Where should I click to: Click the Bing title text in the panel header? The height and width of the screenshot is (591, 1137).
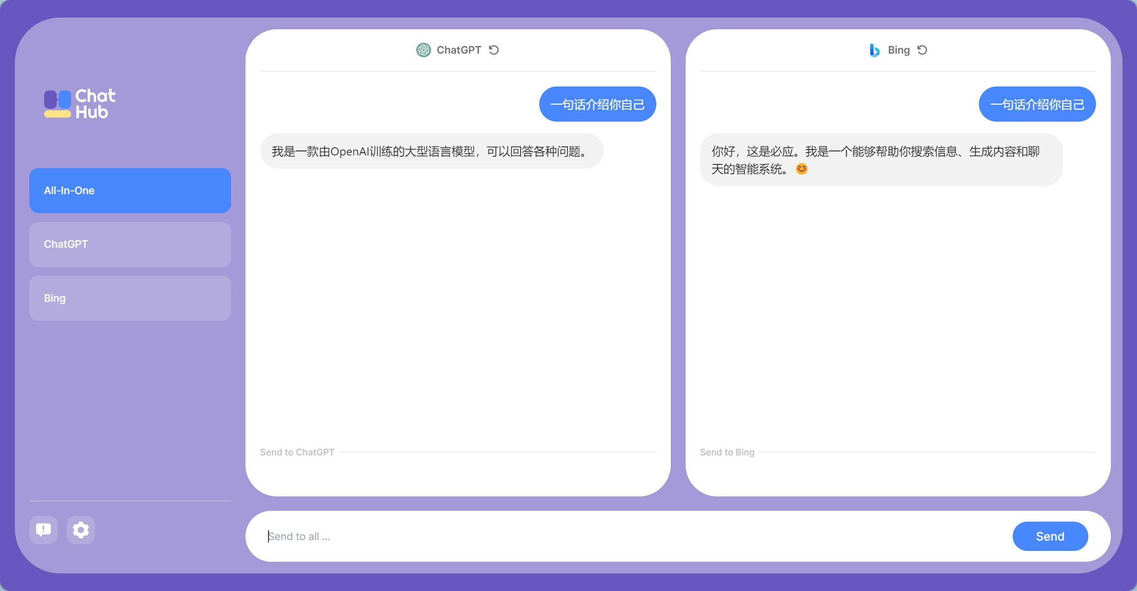click(899, 50)
